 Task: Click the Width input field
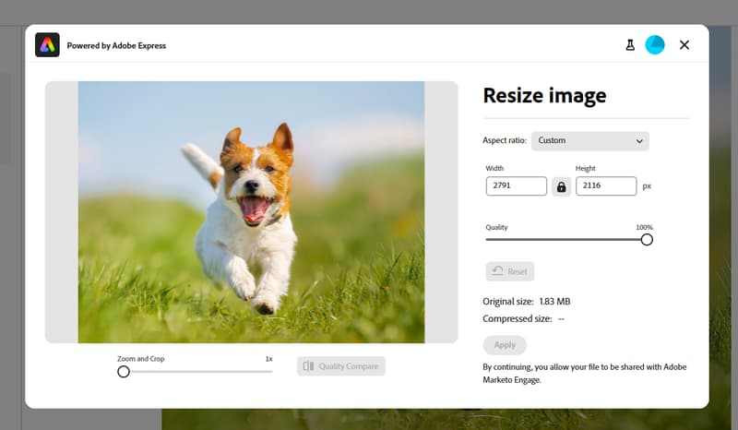tap(517, 186)
